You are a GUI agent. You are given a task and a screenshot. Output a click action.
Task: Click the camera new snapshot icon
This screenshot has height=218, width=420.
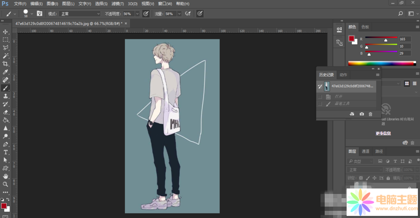click(x=361, y=114)
